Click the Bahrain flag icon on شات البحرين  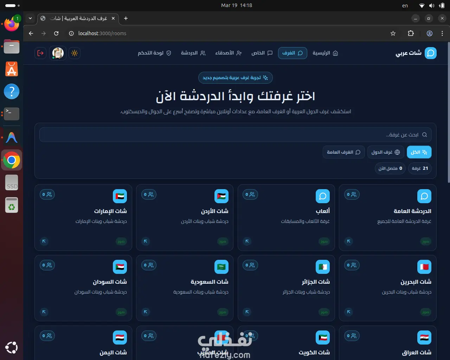click(424, 267)
